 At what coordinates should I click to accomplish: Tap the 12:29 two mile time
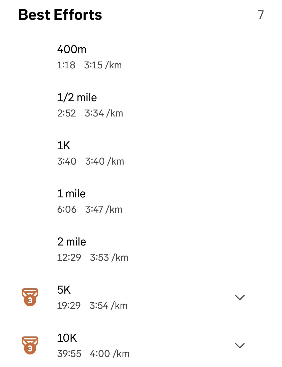pyautogui.click(x=69, y=258)
